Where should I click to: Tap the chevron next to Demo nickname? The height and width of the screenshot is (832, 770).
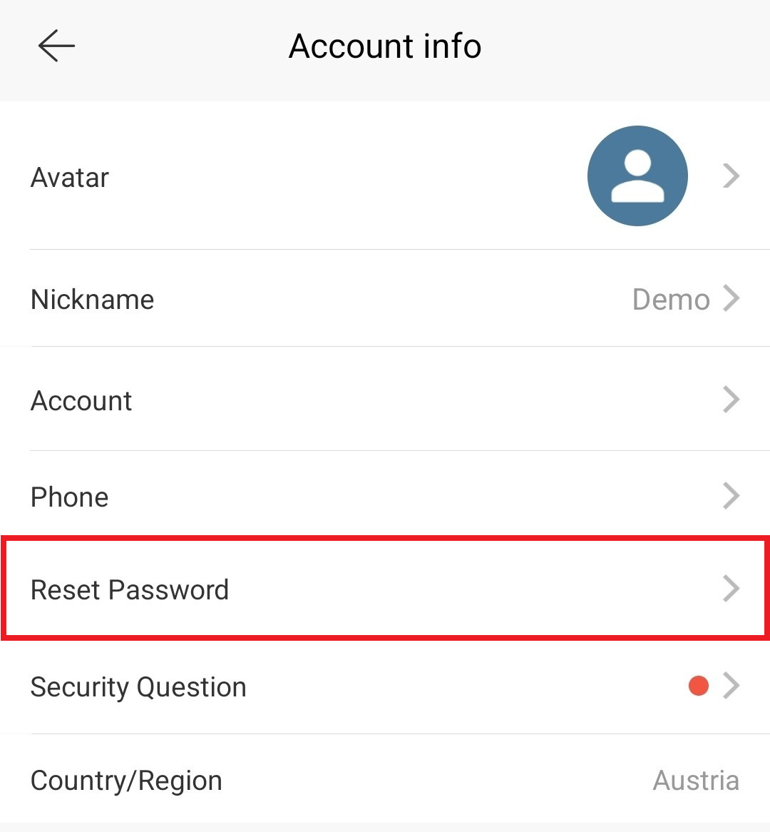[731, 298]
